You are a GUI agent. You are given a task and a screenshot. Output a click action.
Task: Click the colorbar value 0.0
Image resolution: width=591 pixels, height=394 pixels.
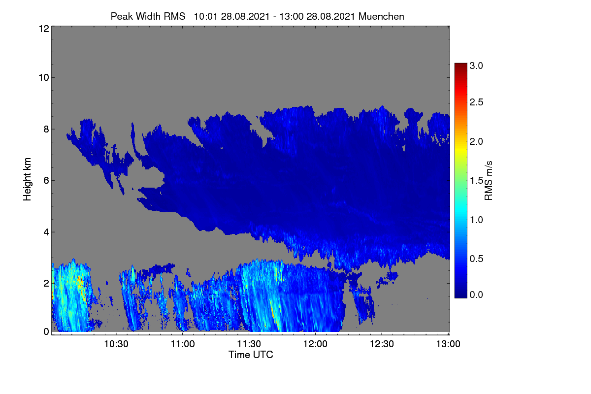pos(476,295)
